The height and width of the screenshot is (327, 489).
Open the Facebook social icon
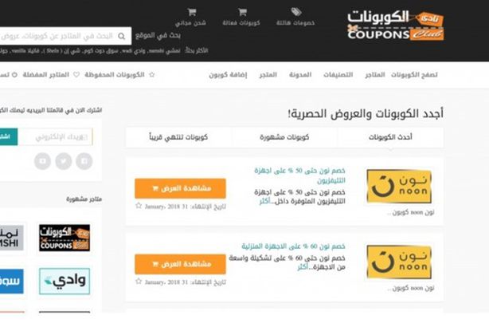(84, 161)
